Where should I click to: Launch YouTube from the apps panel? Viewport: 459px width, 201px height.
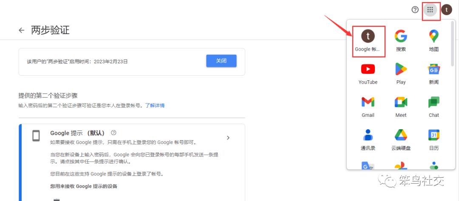[368, 74]
